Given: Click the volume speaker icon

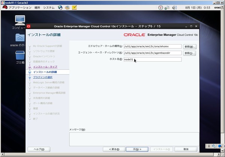Looking at the screenshot, I should click(174, 7).
